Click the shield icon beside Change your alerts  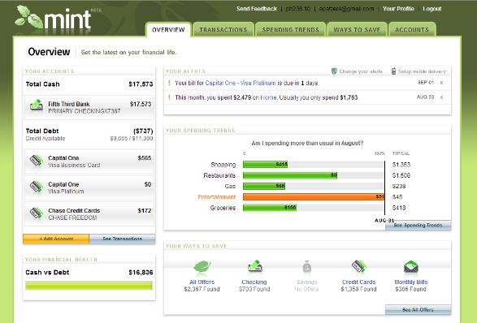click(x=334, y=71)
